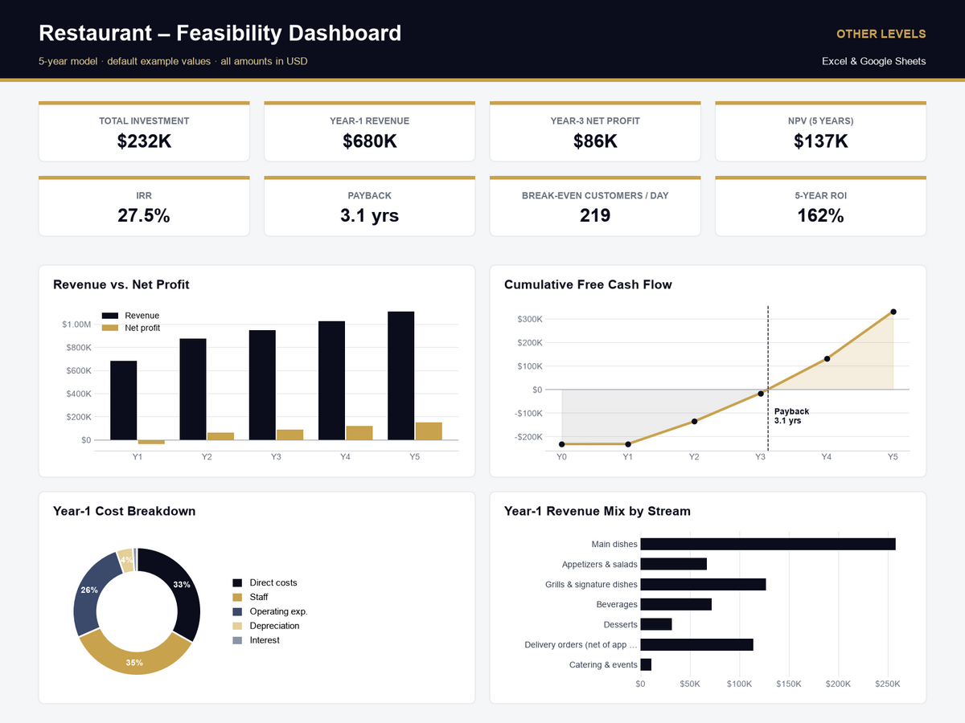Screen dimensions: 965x723
Task: Click the Y1 revenue bar
Action: (x=123, y=400)
